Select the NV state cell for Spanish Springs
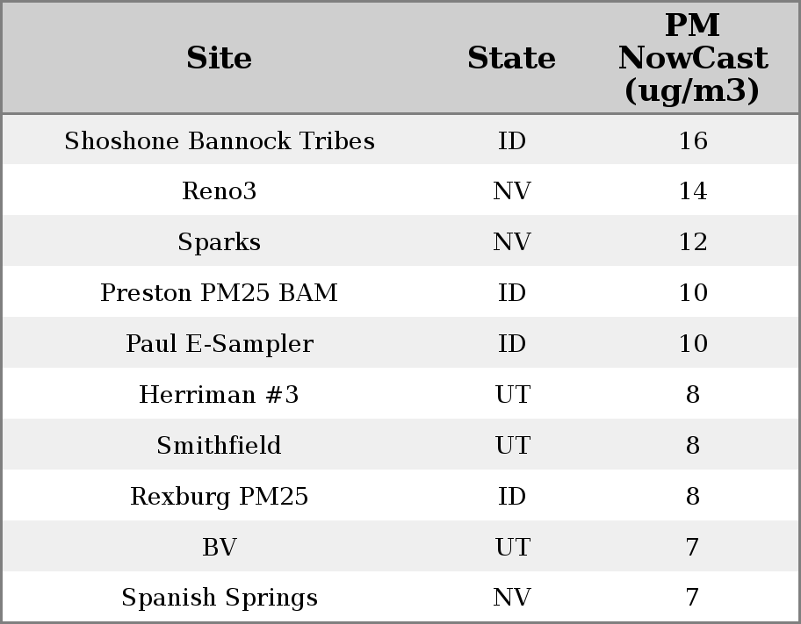Viewport: 801px width, 624px height. (x=511, y=598)
